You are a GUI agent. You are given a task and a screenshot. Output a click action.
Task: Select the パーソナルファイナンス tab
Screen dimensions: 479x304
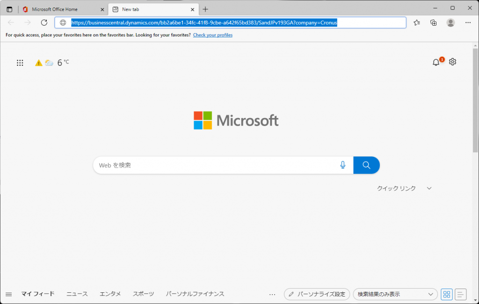click(195, 294)
